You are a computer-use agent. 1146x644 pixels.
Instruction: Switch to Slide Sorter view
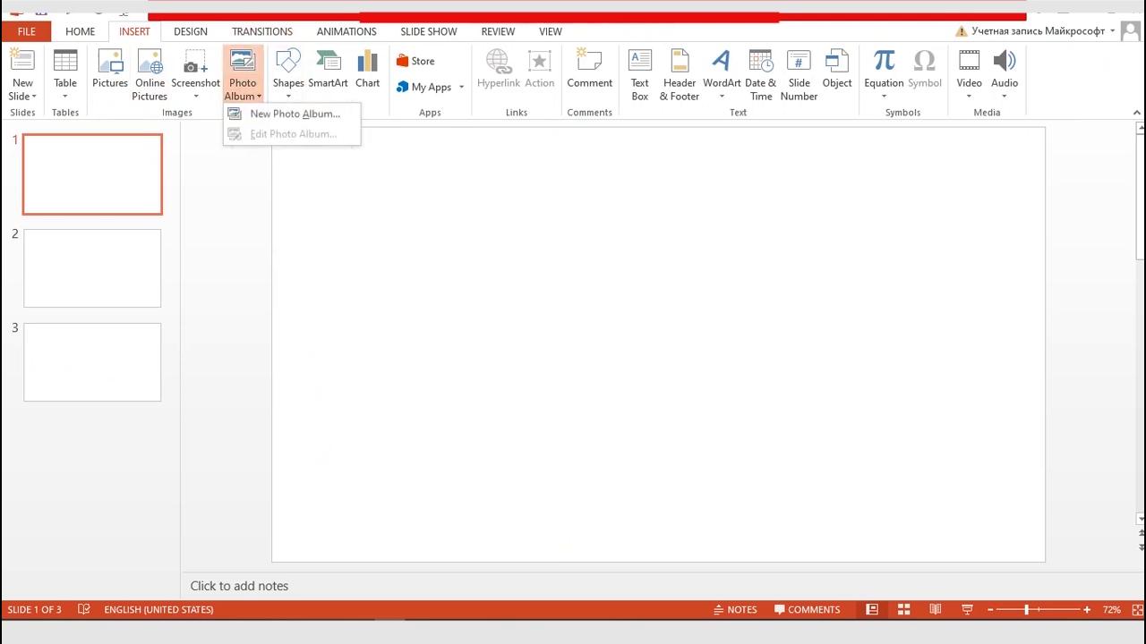903,609
